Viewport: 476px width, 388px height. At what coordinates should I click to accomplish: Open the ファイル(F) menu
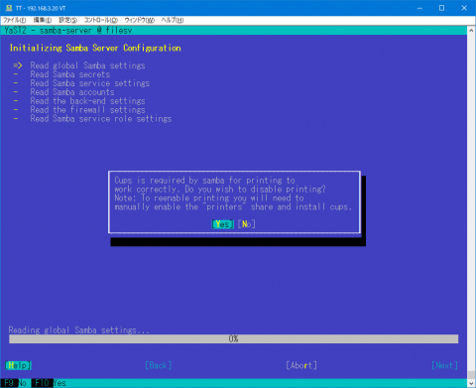point(14,20)
